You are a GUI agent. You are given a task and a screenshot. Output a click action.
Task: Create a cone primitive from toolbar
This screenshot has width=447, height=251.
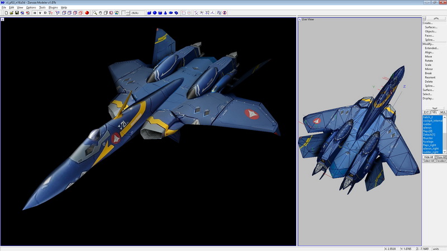click(165, 12)
